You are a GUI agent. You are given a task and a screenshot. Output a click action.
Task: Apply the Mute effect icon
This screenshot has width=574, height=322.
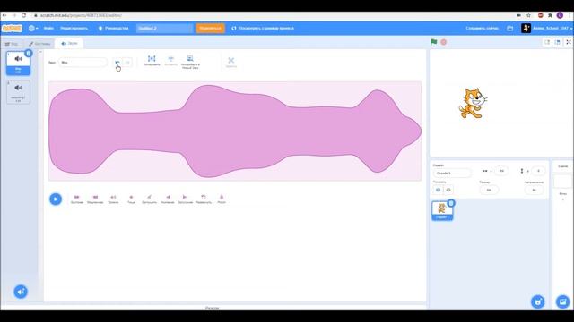pos(150,199)
